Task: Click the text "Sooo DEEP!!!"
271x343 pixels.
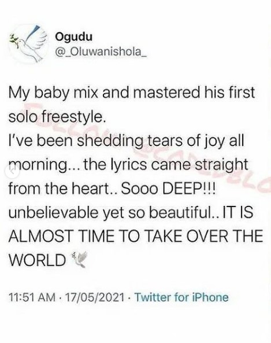Action: coord(168,189)
